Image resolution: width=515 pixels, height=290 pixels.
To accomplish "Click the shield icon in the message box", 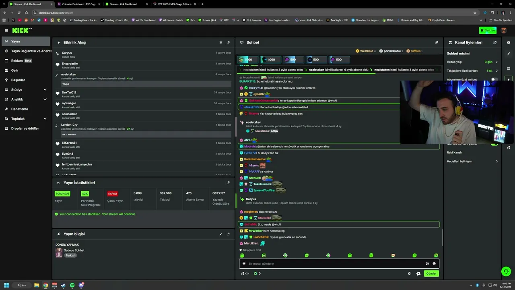I will click(244, 264).
